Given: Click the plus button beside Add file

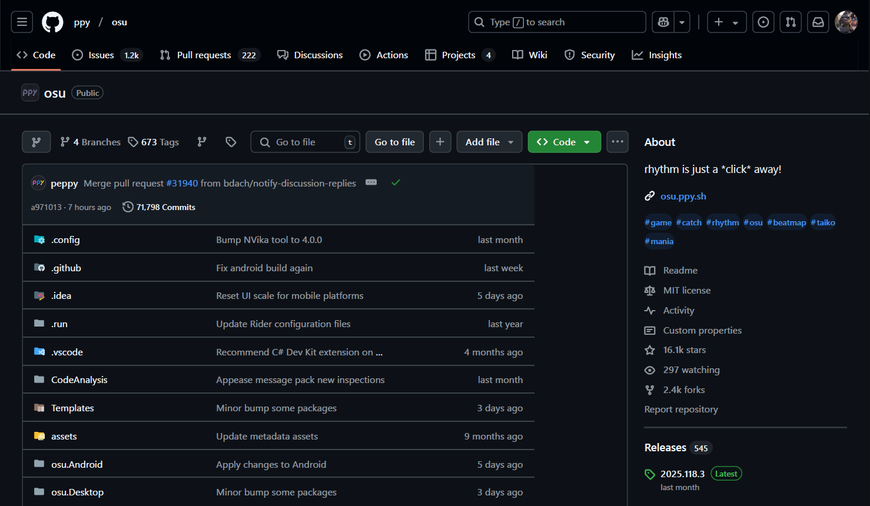Looking at the screenshot, I should coord(440,142).
